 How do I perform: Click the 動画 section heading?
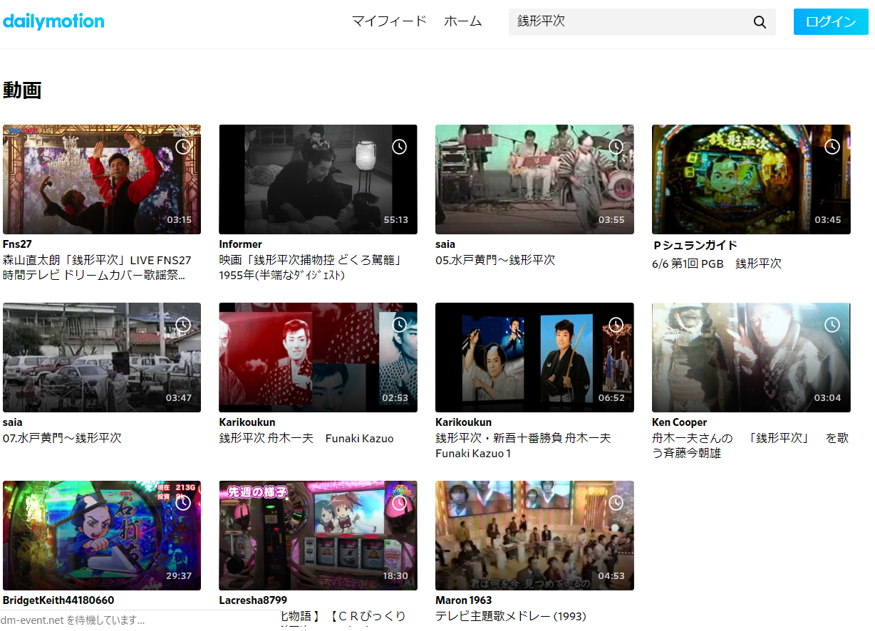[22, 90]
